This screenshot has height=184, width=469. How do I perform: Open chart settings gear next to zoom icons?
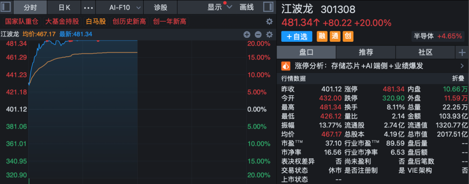pos(270,34)
